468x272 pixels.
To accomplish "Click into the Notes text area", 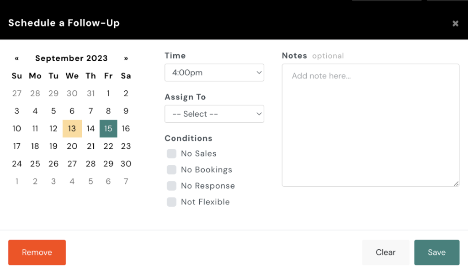I will coord(370,125).
